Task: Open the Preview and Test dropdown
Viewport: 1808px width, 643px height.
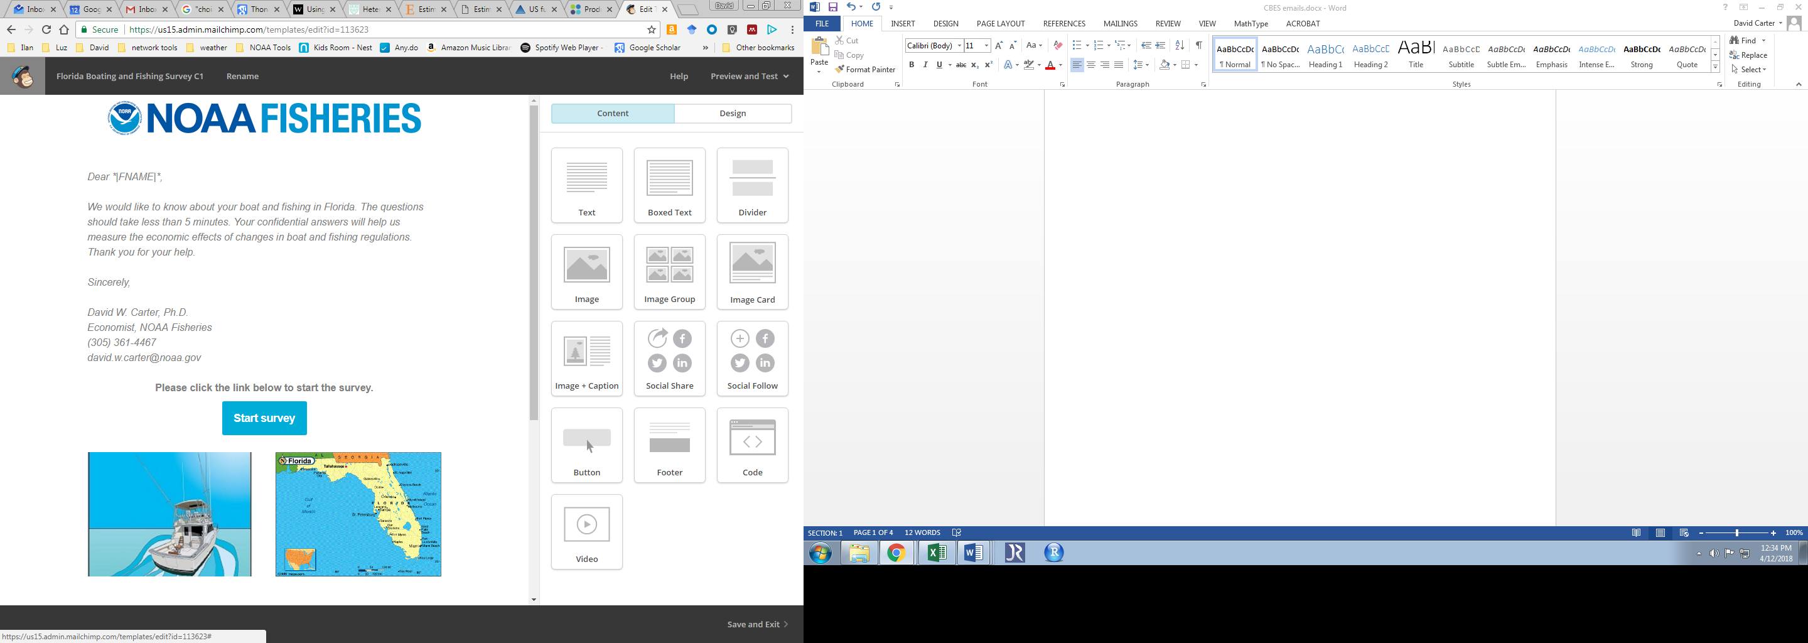Action: coord(750,76)
